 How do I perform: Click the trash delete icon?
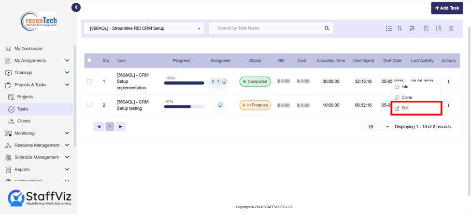(451, 28)
